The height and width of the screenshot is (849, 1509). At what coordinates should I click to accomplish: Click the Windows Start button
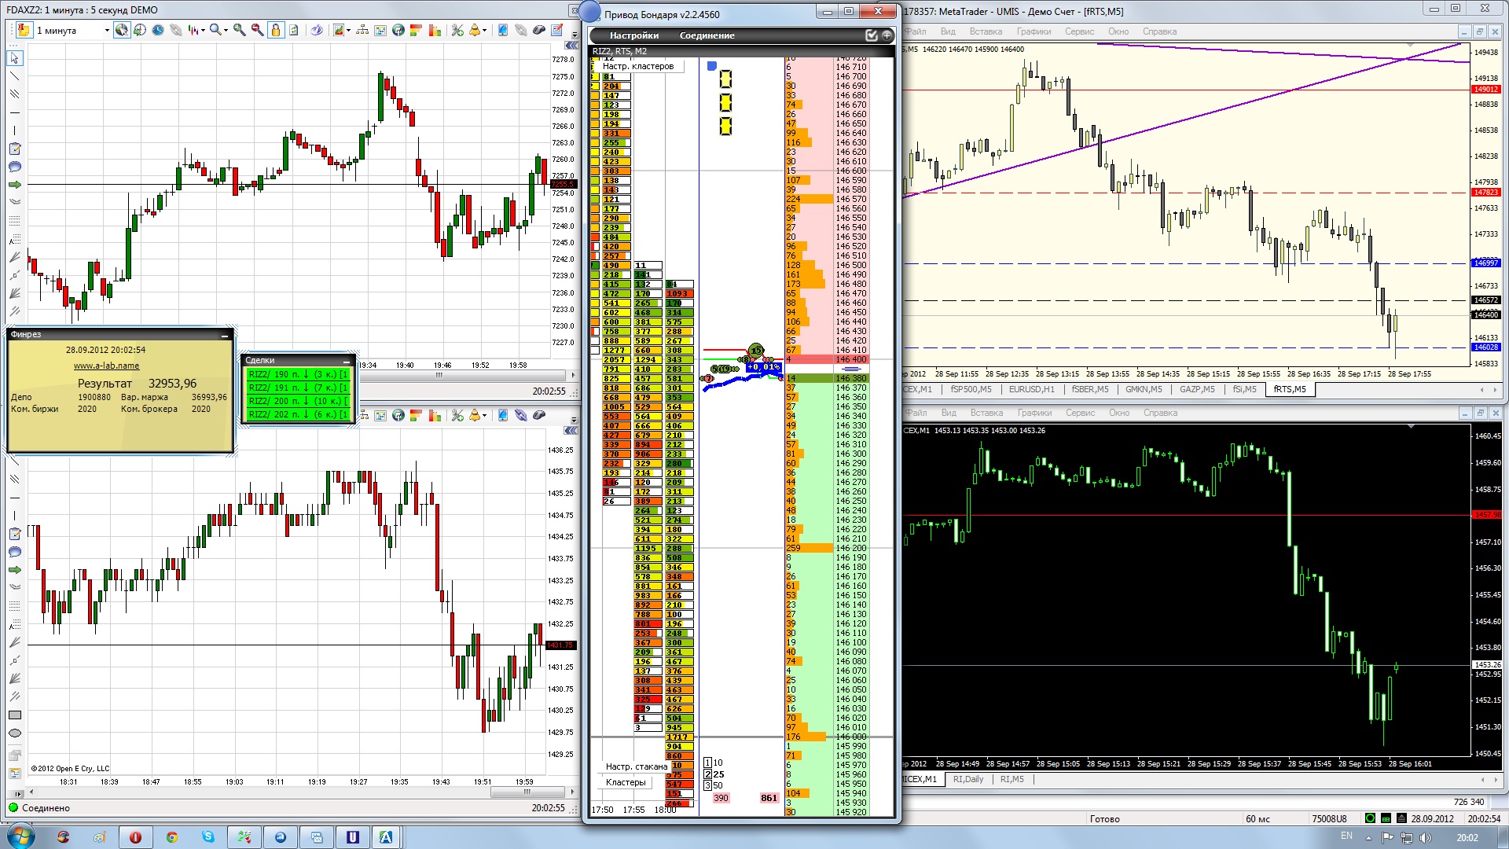pos(20,836)
